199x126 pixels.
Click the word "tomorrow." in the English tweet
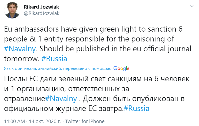tap(19, 59)
